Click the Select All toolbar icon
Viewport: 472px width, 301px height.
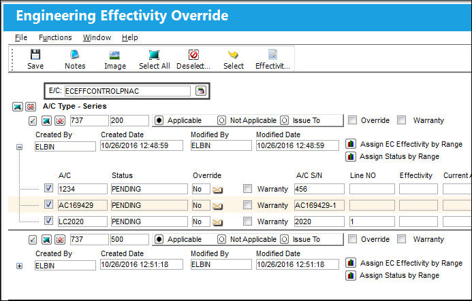pos(154,55)
